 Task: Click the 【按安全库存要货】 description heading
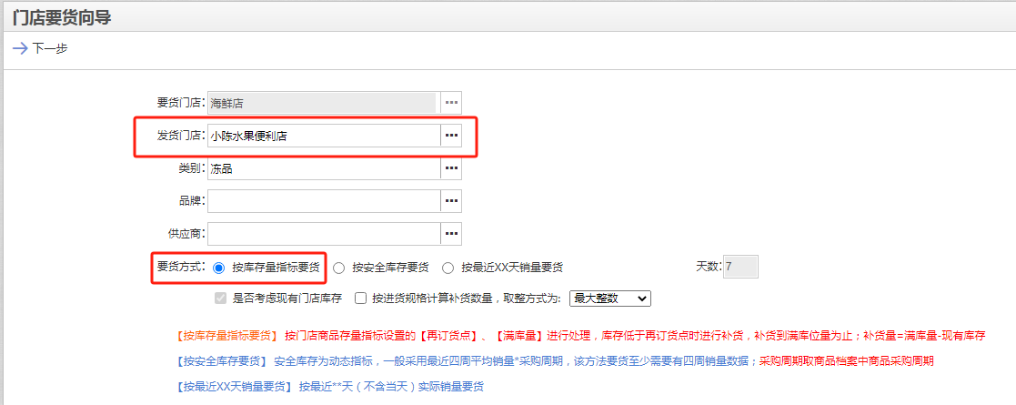222,361
